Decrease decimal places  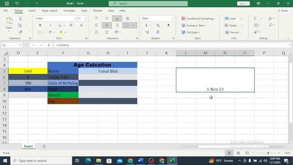click(x=157, y=32)
